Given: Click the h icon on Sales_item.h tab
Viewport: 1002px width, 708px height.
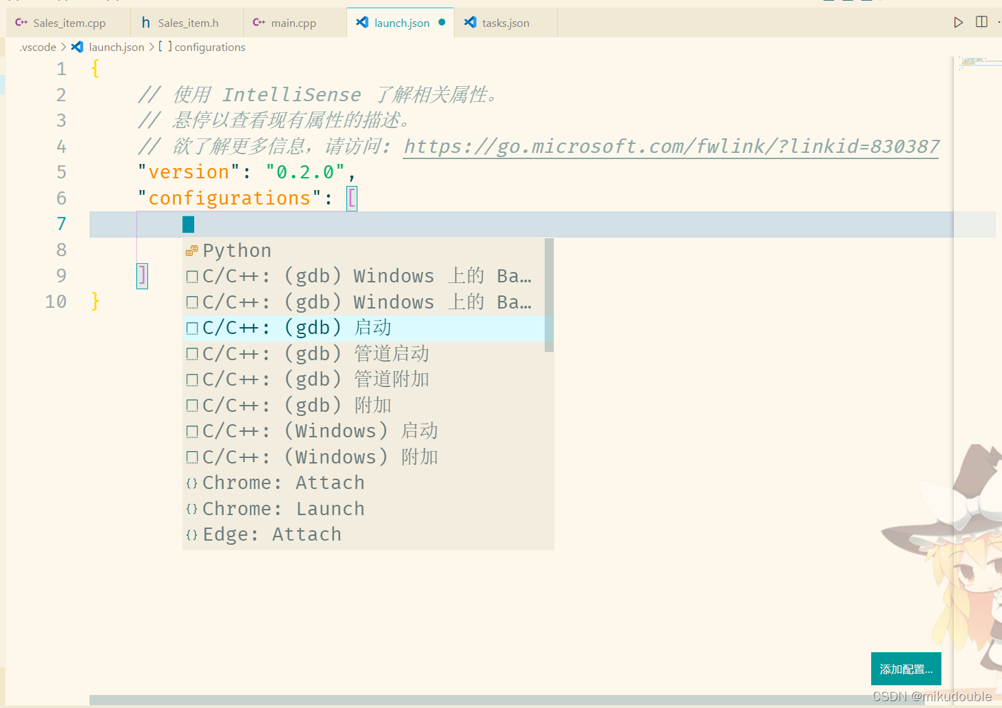Looking at the screenshot, I should (146, 23).
